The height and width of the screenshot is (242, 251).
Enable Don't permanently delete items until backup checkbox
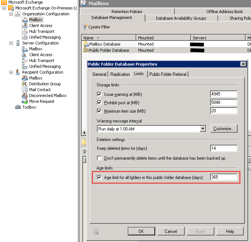(99, 158)
